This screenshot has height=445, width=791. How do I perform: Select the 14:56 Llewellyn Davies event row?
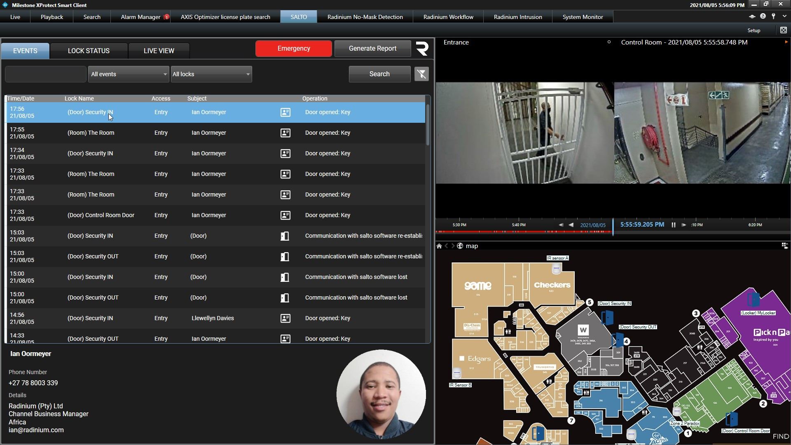tap(216, 318)
